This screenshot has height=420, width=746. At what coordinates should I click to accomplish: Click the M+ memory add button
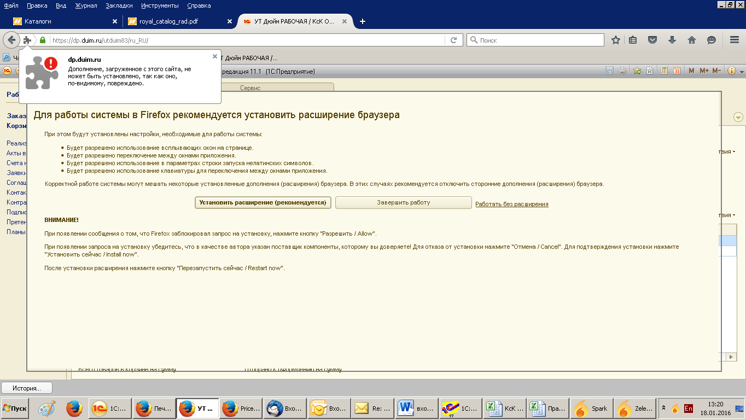click(704, 71)
